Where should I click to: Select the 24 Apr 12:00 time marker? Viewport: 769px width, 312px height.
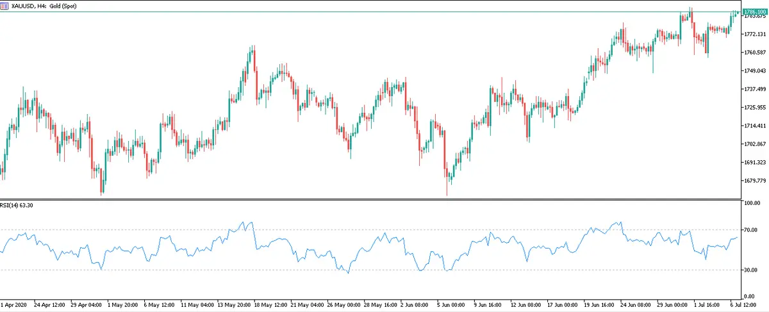click(x=50, y=306)
